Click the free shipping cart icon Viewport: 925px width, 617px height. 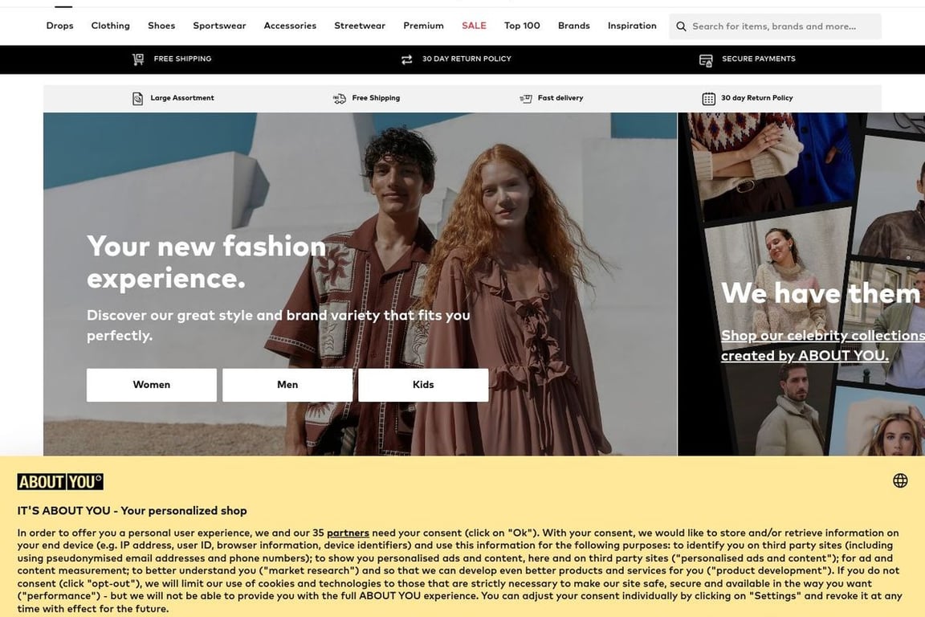pos(138,59)
